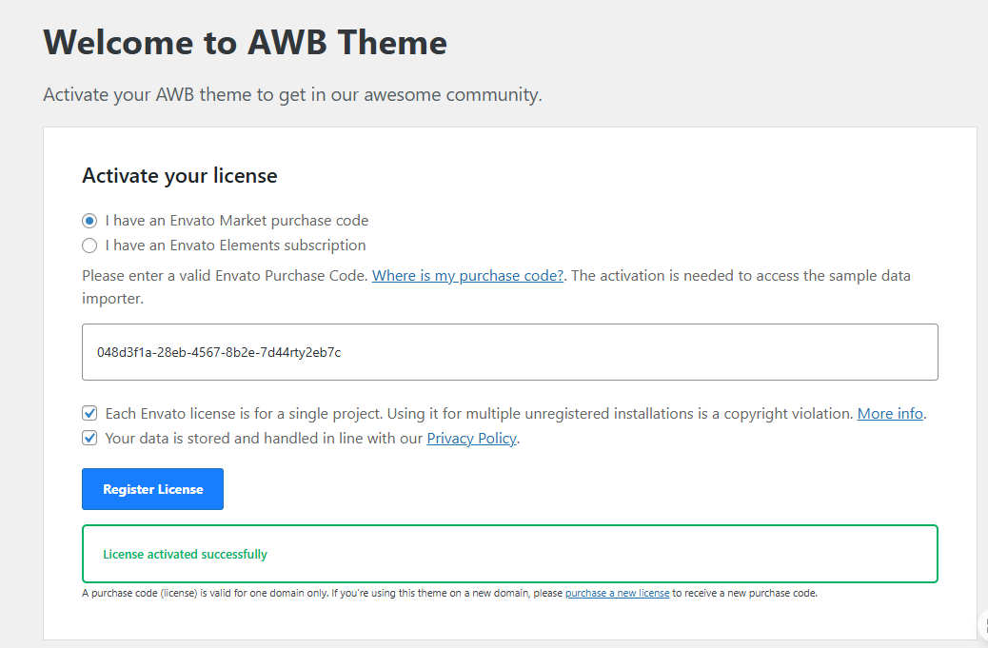Open the 'More info' link
The image size is (988, 648).
pos(890,414)
